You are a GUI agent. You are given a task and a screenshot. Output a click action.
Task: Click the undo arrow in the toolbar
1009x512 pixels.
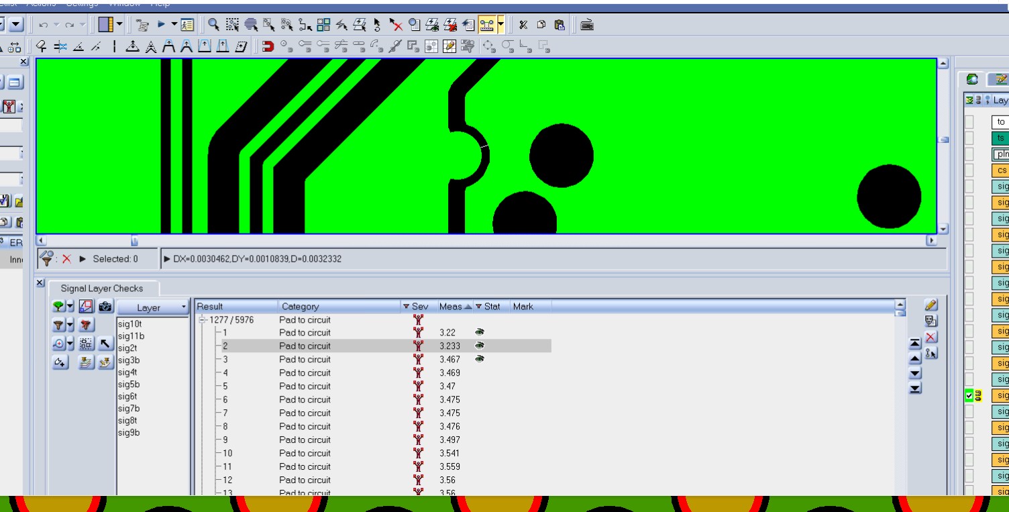[44, 25]
